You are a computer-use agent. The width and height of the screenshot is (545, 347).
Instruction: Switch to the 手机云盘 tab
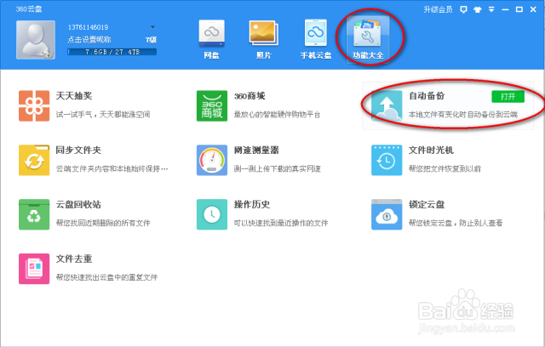pyautogui.click(x=316, y=40)
